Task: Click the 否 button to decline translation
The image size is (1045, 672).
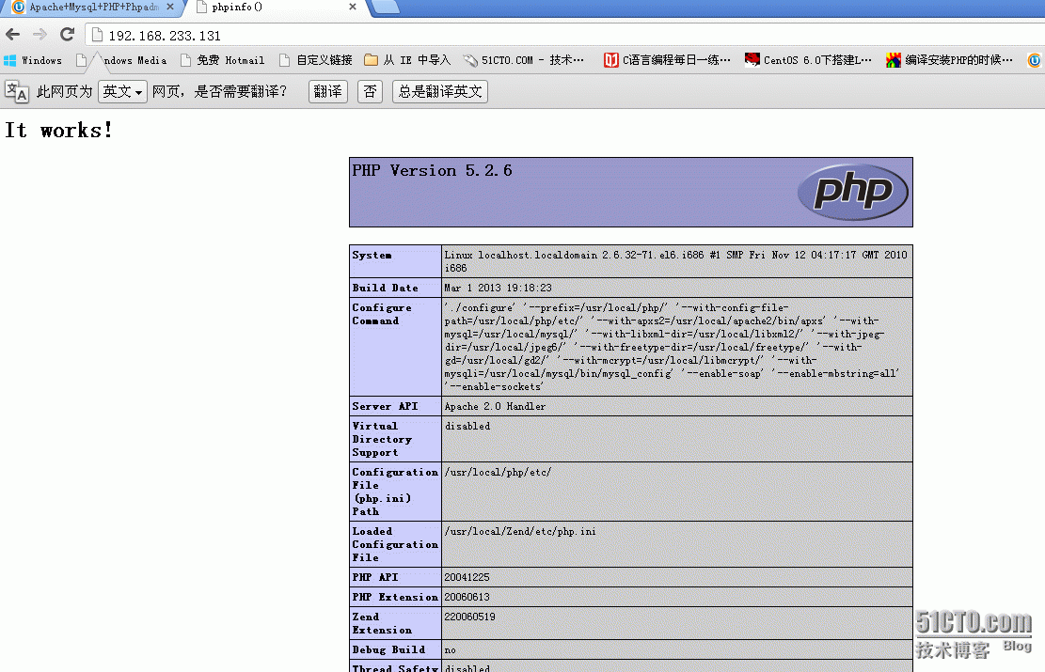Action: click(x=370, y=92)
